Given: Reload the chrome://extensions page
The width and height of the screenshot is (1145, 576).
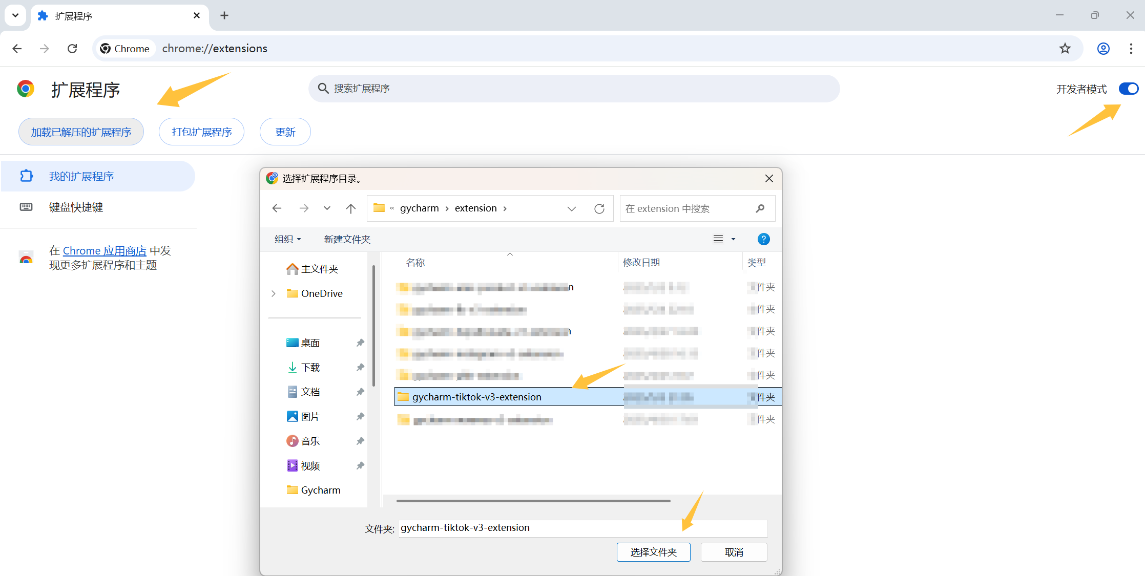Looking at the screenshot, I should [72, 49].
